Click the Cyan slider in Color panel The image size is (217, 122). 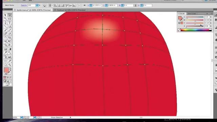tap(195, 17)
